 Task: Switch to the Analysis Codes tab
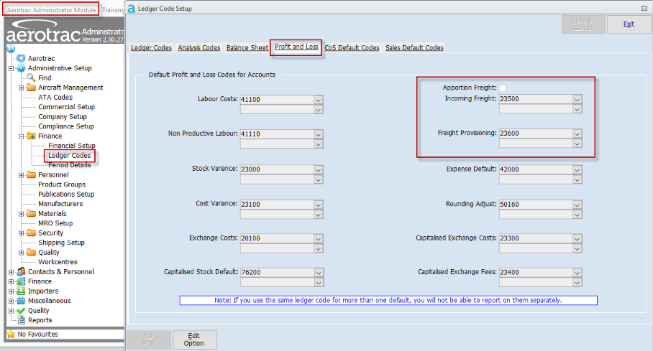pos(199,48)
